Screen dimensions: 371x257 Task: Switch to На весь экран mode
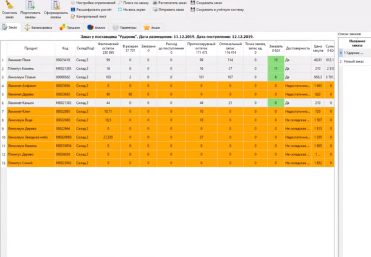click(132, 10)
